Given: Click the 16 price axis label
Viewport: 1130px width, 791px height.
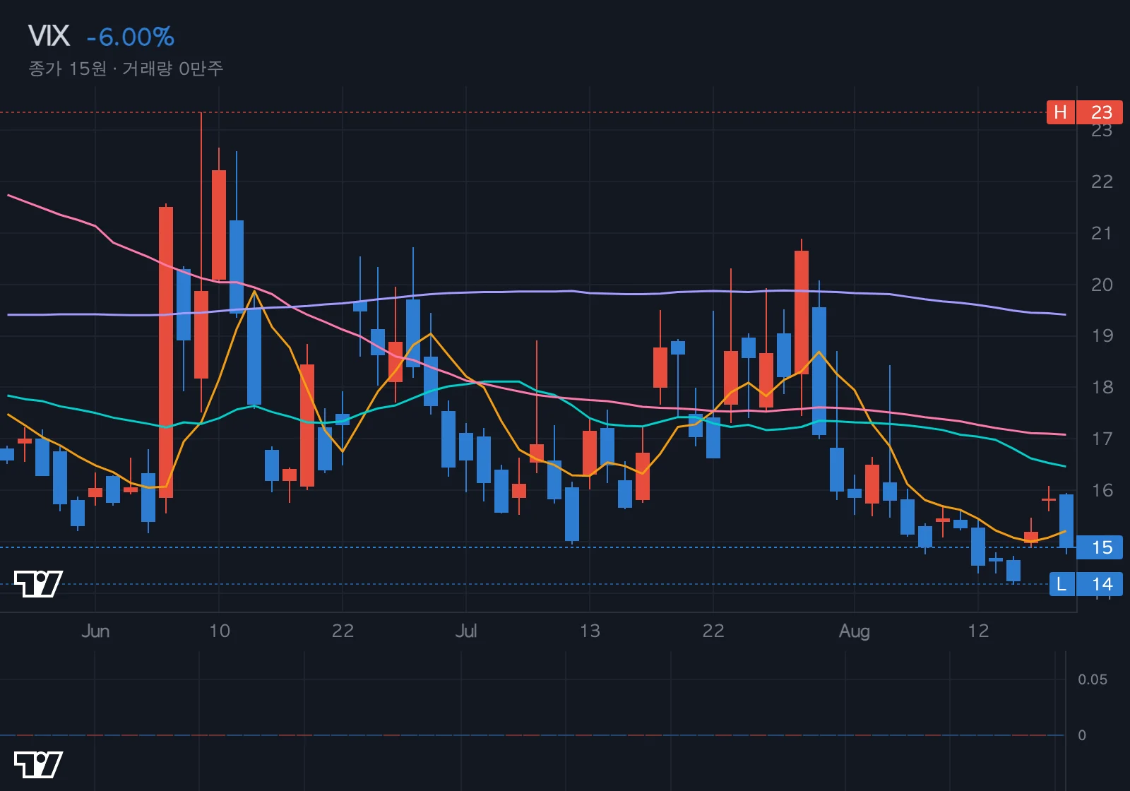Looking at the screenshot, I should pos(1102,490).
